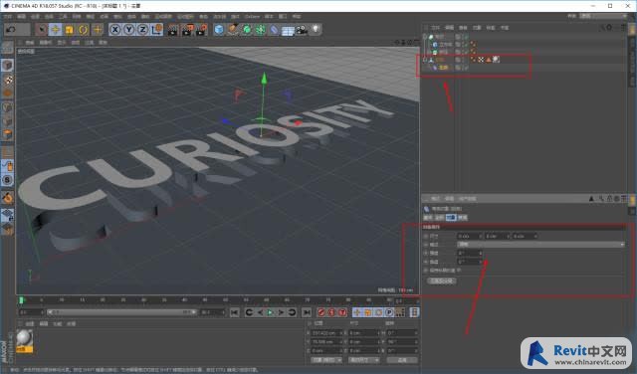The width and height of the screenshot is (637, 374).
Task: Select Points mode in left sidebar
Action: point(7,107)
